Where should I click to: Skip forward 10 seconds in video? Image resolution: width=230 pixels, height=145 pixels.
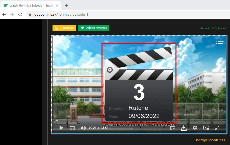point(173,128)
